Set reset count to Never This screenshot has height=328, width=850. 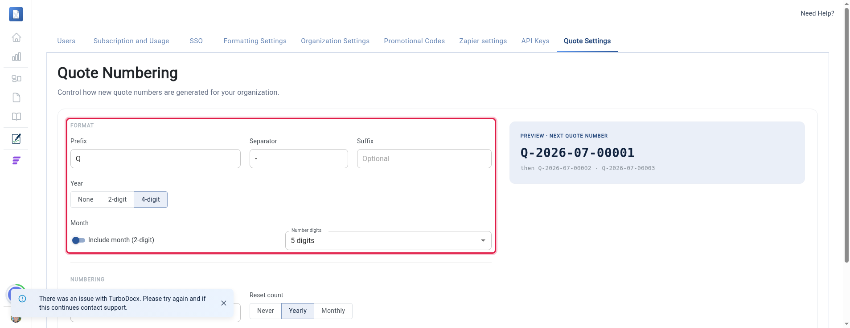tap(266, 311)
